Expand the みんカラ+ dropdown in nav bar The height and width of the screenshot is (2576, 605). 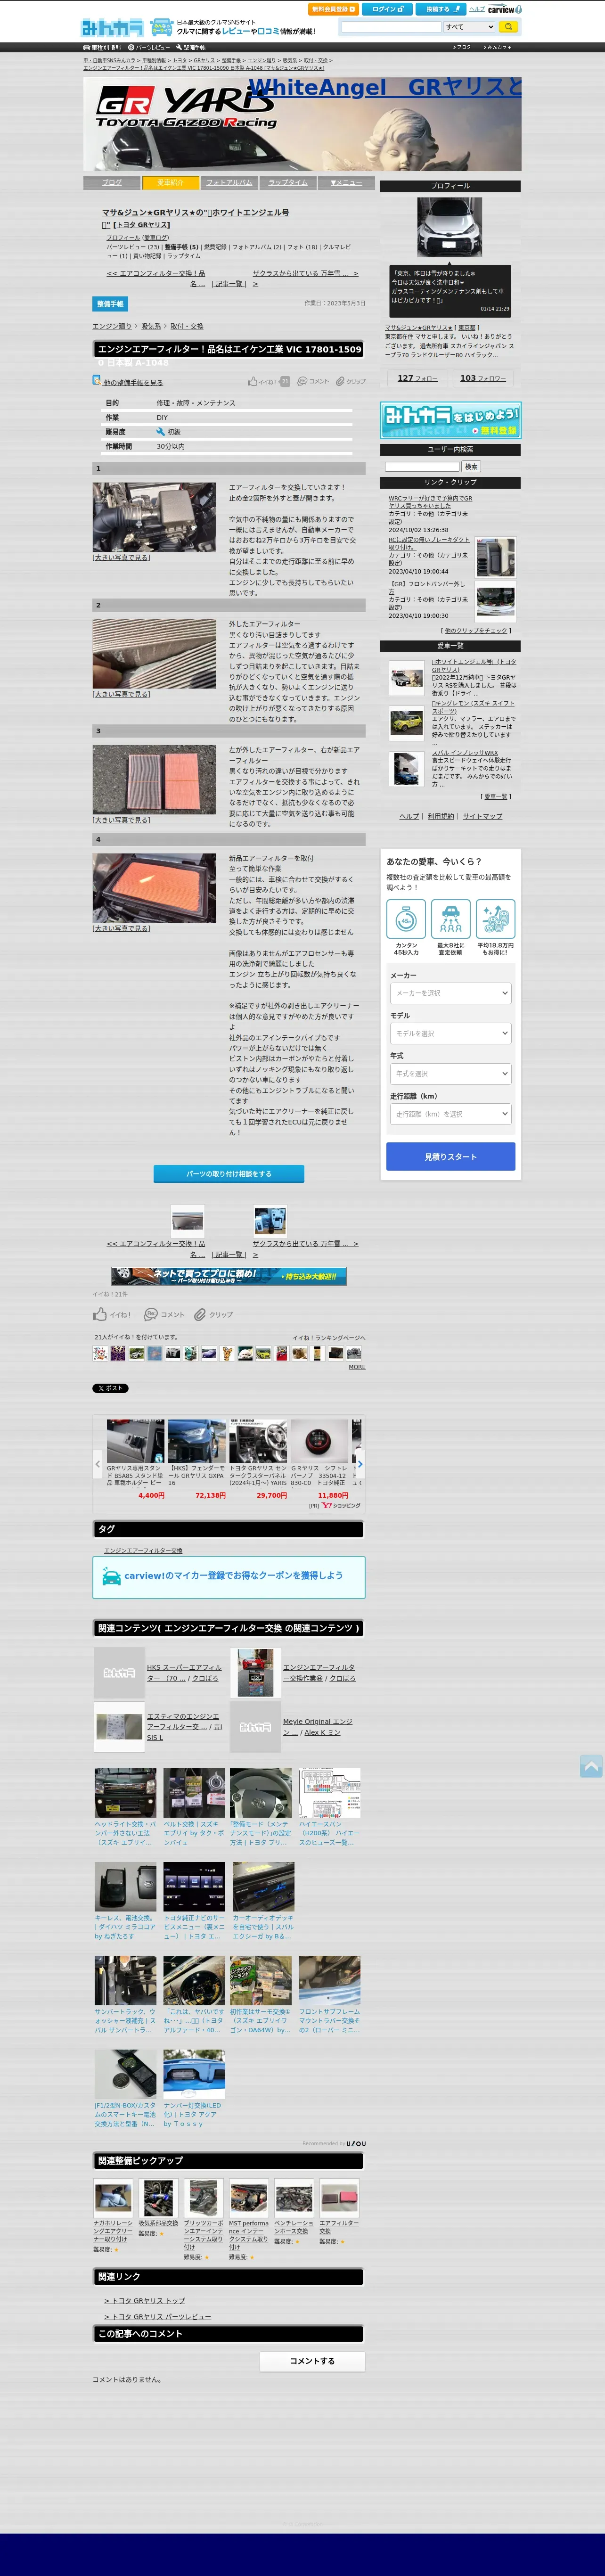498,47
